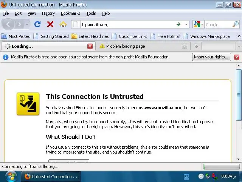
Task: Click the Forward navigation arrow
Action: 19,24
